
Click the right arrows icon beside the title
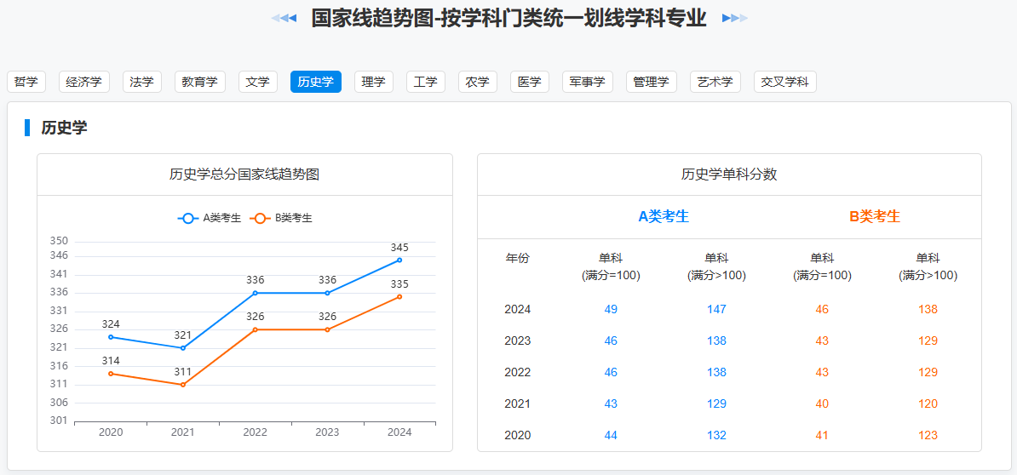tap(734, 19)
